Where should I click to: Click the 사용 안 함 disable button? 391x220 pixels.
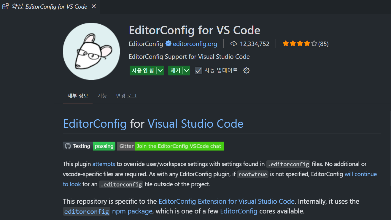[x=143, y=70]
